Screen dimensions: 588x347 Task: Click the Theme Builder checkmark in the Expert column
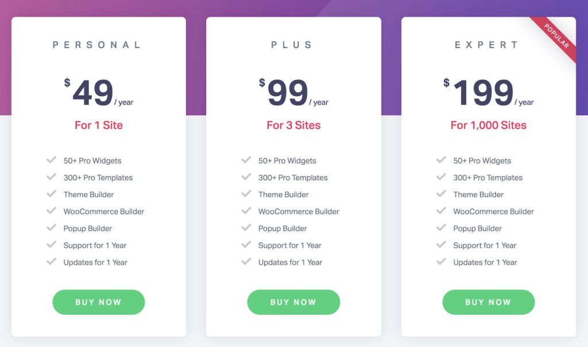point(441,194)
